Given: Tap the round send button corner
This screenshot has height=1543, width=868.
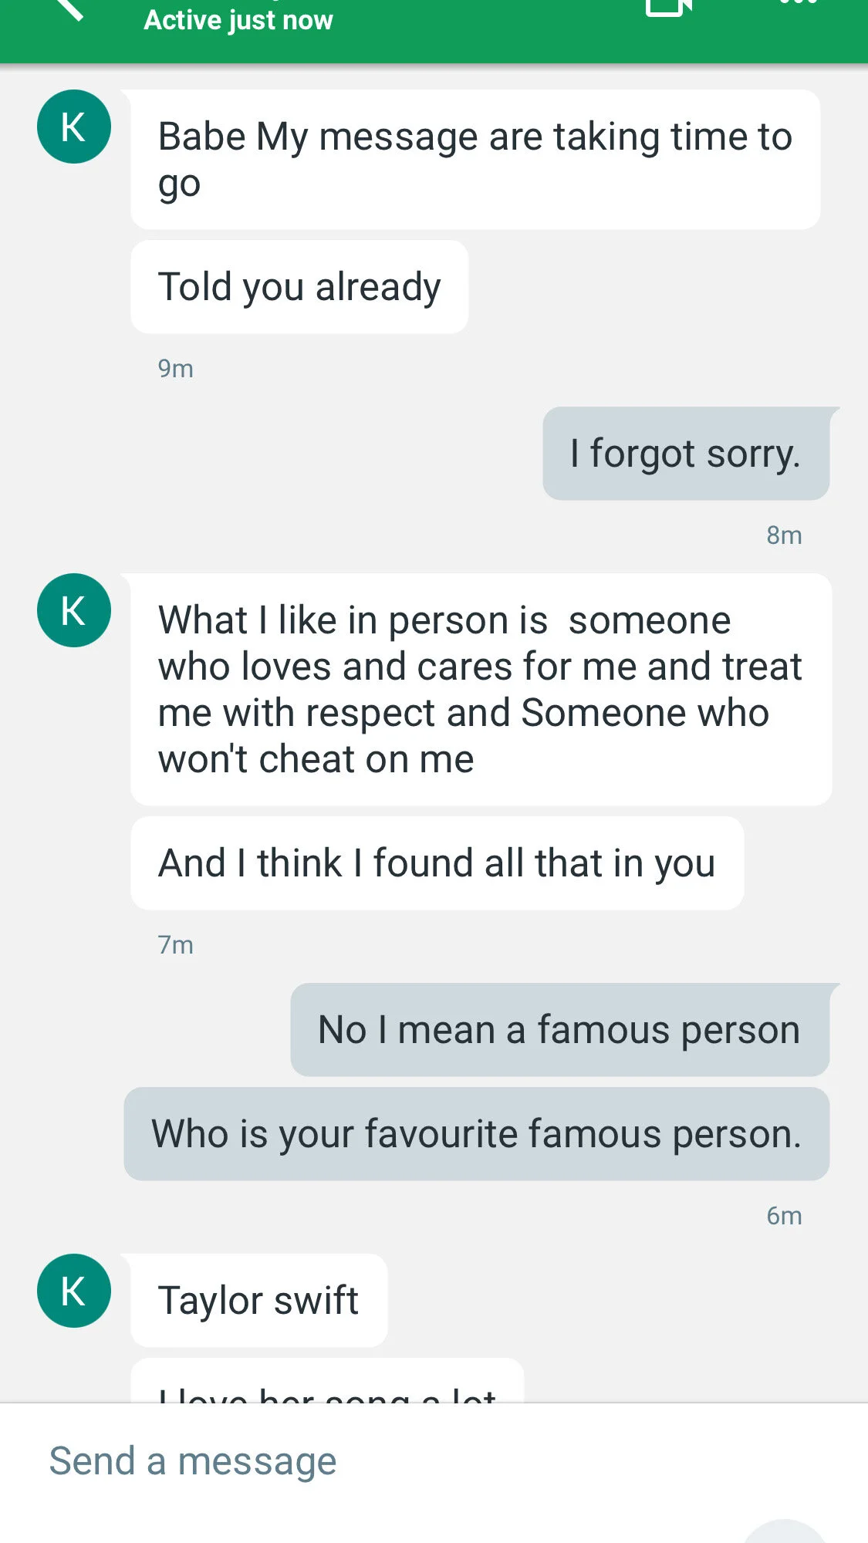Looking at the screenshot, I should tap(785, 1531).
